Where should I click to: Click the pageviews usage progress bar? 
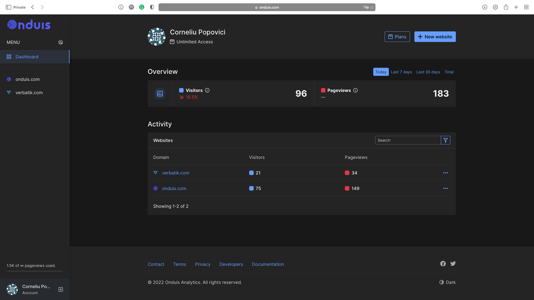coord(35,271)
